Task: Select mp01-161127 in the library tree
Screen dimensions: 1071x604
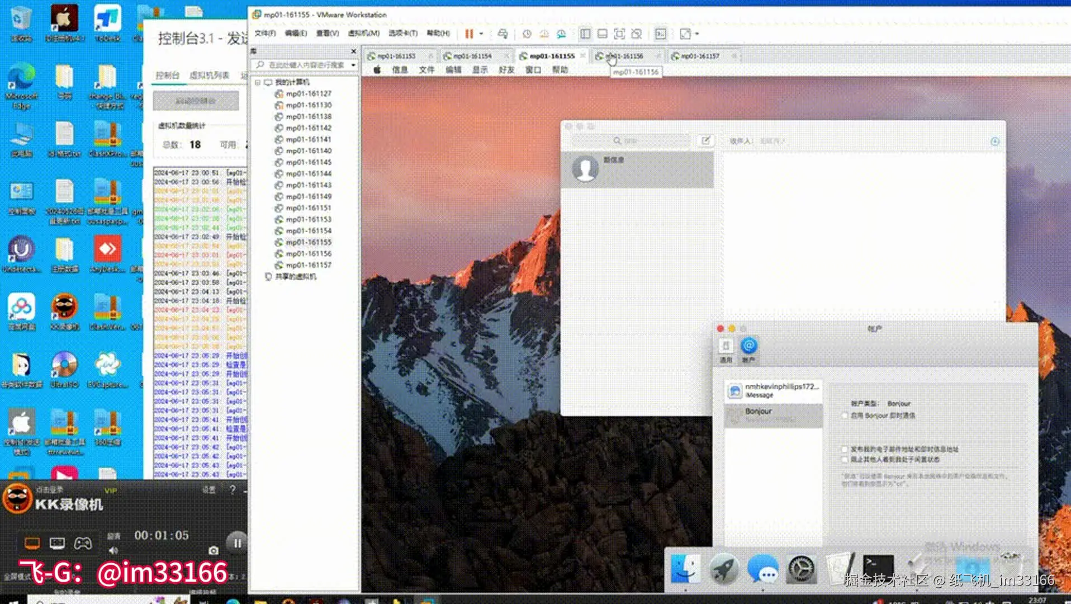Action: pyautogui.click(x=303, y=94)
